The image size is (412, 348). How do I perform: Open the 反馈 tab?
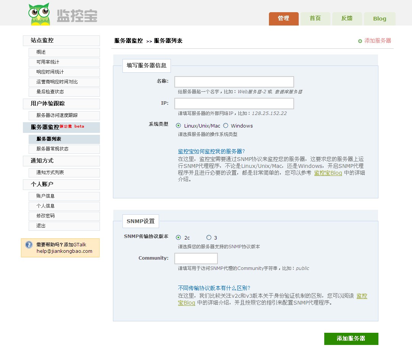[347, 19]
